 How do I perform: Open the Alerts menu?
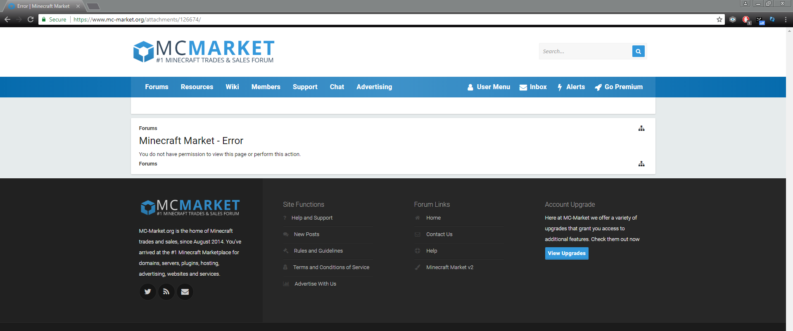(571, 87)
